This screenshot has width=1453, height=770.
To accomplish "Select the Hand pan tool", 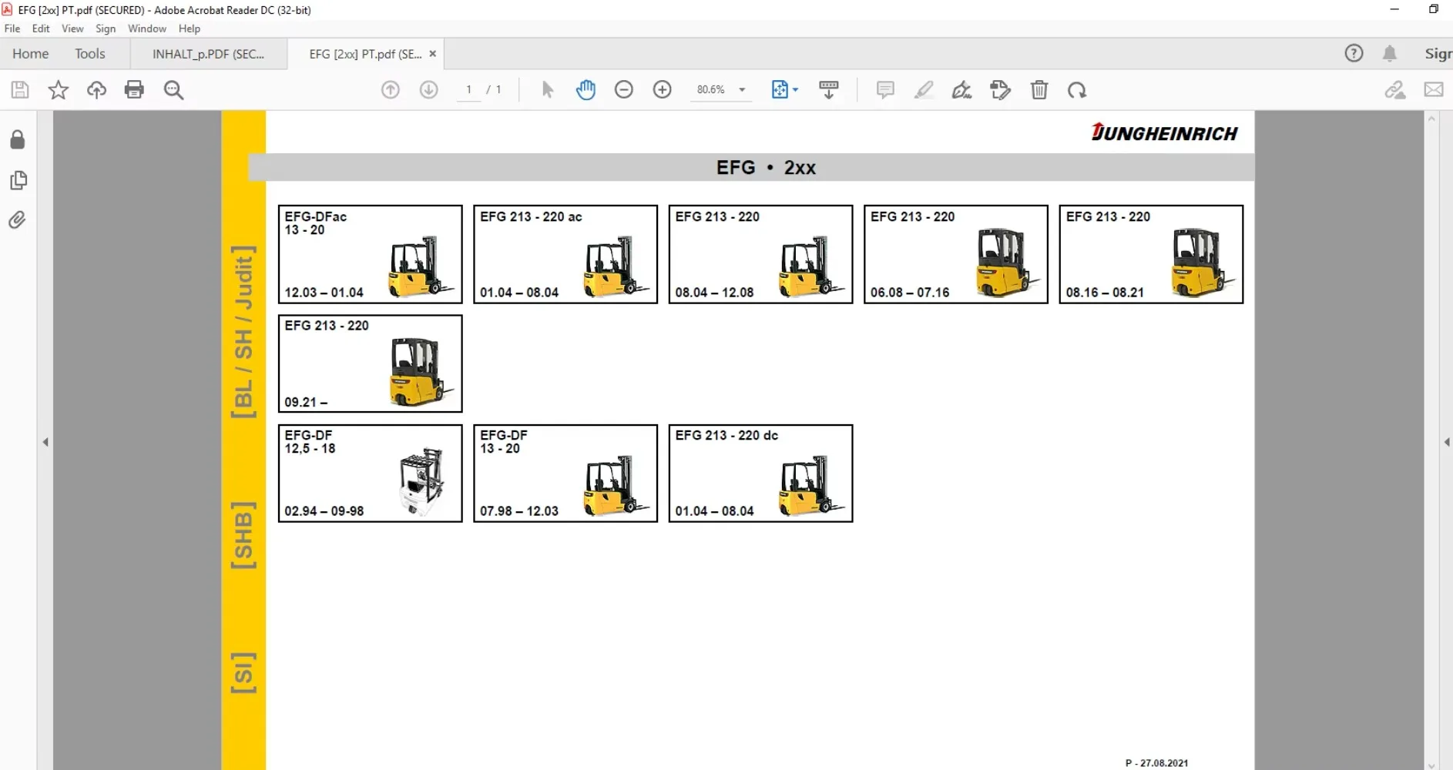I will point(586,90).
